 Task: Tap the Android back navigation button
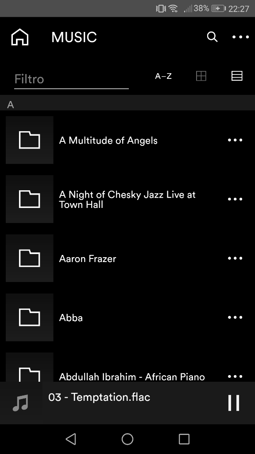pos(71,439)
